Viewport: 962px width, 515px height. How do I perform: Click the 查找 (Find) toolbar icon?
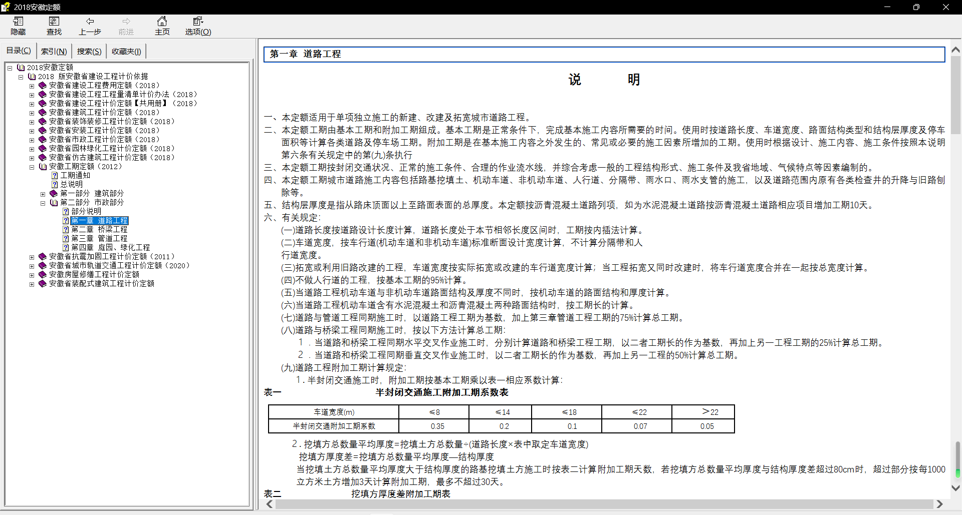pyautogui.click(x=54, y=26)
